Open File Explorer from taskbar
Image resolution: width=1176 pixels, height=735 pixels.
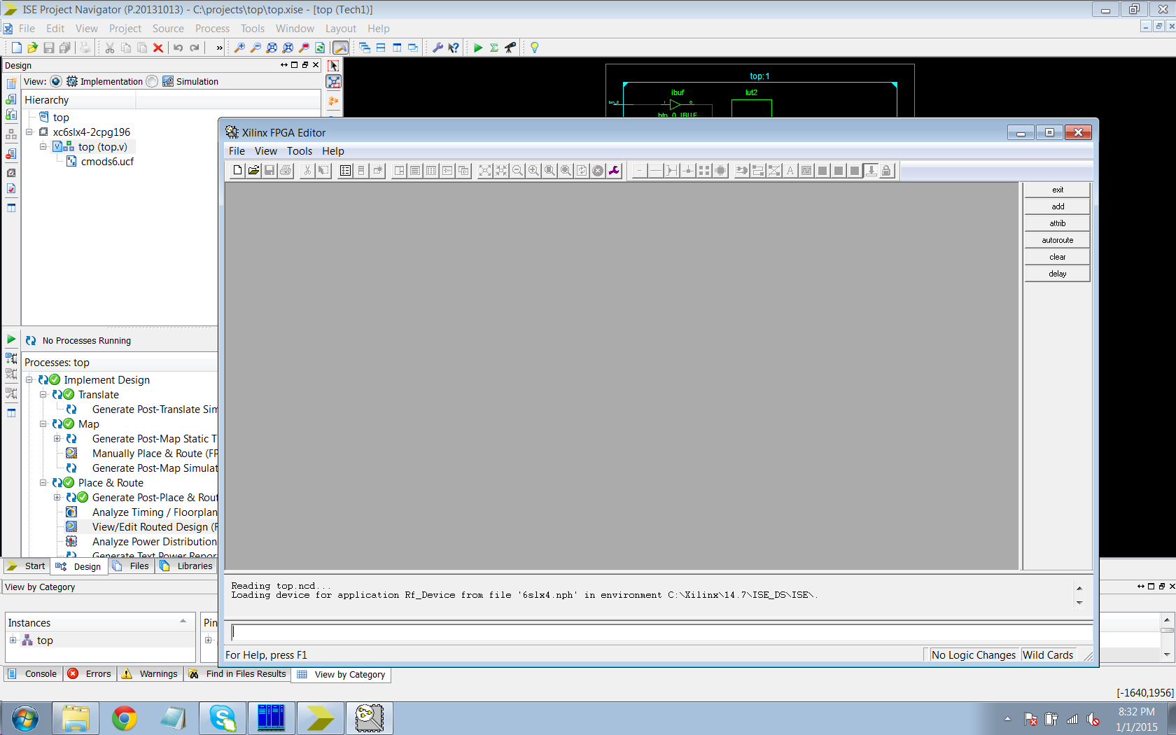pos(76,718)
